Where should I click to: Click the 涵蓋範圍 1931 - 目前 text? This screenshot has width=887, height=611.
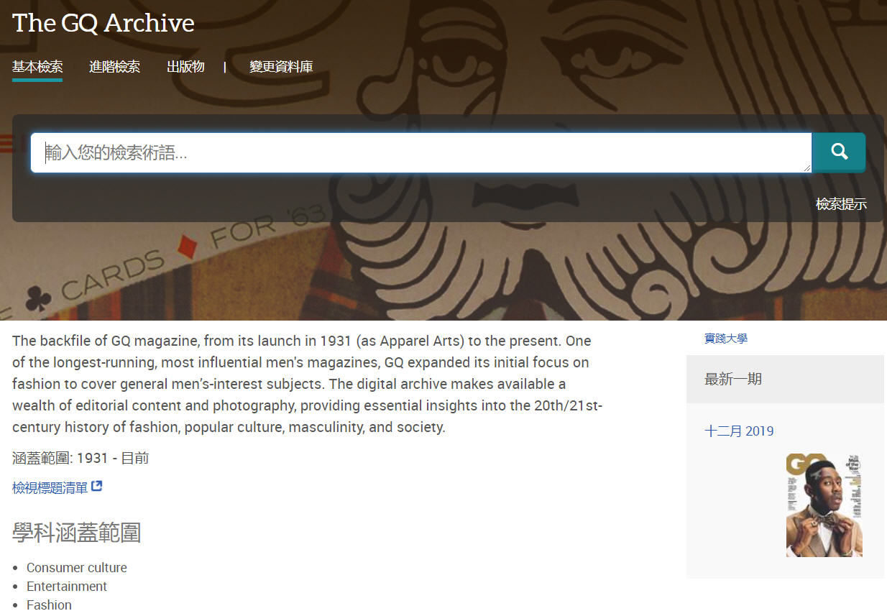(x=81, y=458)
